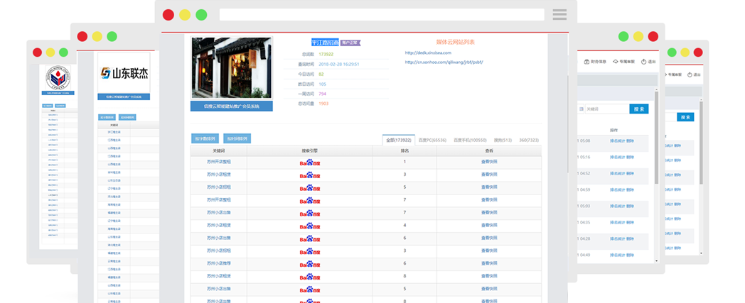
Task: Click the blue 信搜云 banner under the photo
Action: tap(232, 106)
